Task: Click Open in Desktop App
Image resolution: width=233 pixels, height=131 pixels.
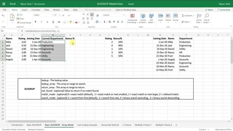Action: pyautogui.click(x=126, y=10)
